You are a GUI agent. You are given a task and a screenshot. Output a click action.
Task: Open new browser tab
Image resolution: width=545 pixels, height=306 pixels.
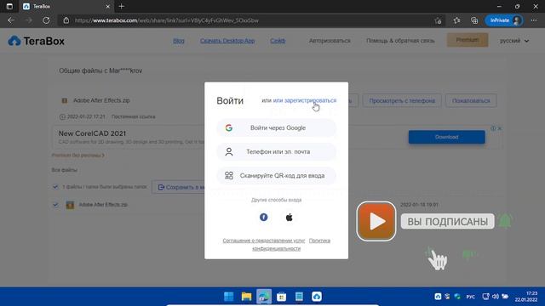[121, 6]
